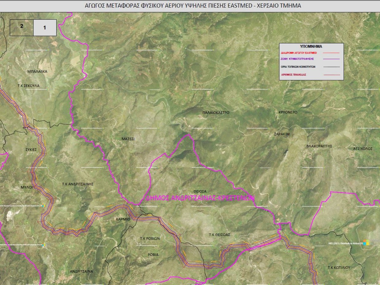Click the purple ΖΩΝΗ ΚΤΗΜΑΤΟΓΡΑΦΗΣΗΣ line sample
Image resolution: width=380 pixels, height=285 pixels.
[329, 59]
